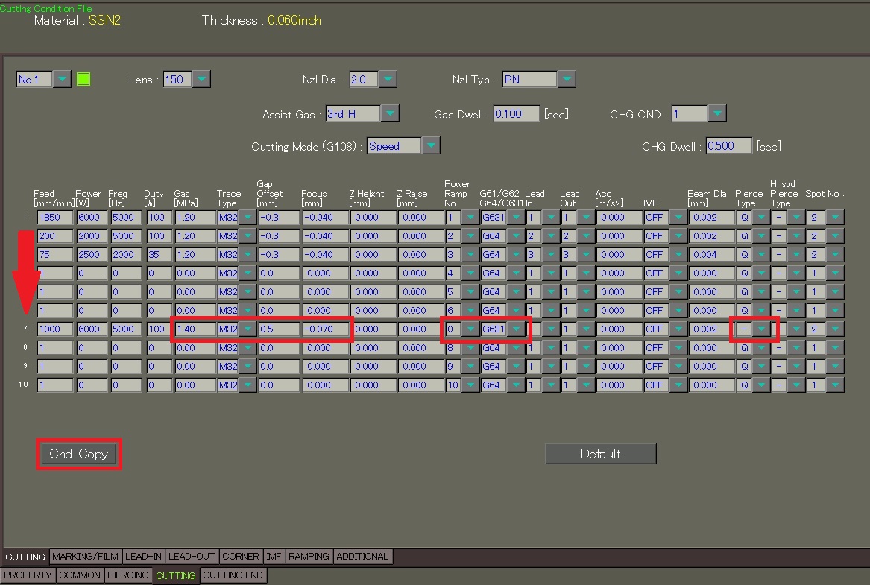Click the CHG Dwell 0.500 field
Viewport: 870px width, 585px height.
click(728, 146)
